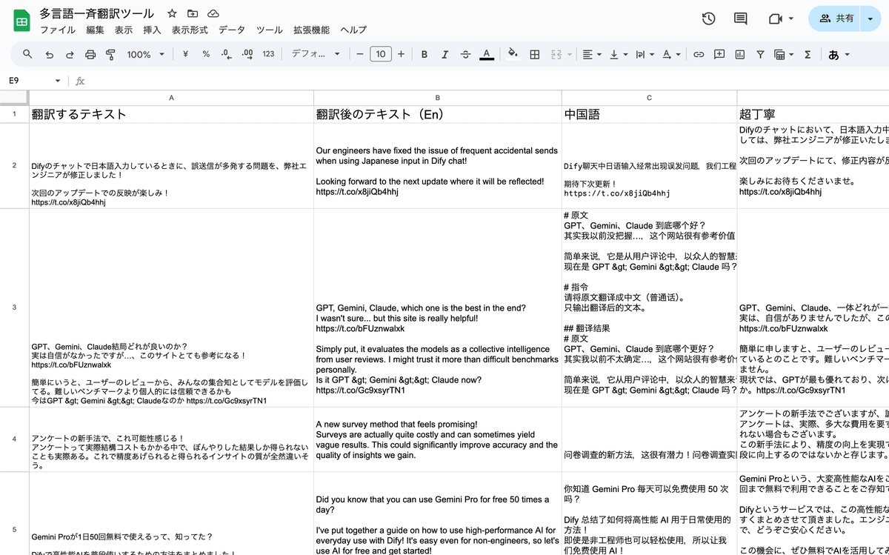The height and width of the screenshot is (555, 889).
Task: Star this spreadsheet document
Action: tap(172, 13)
